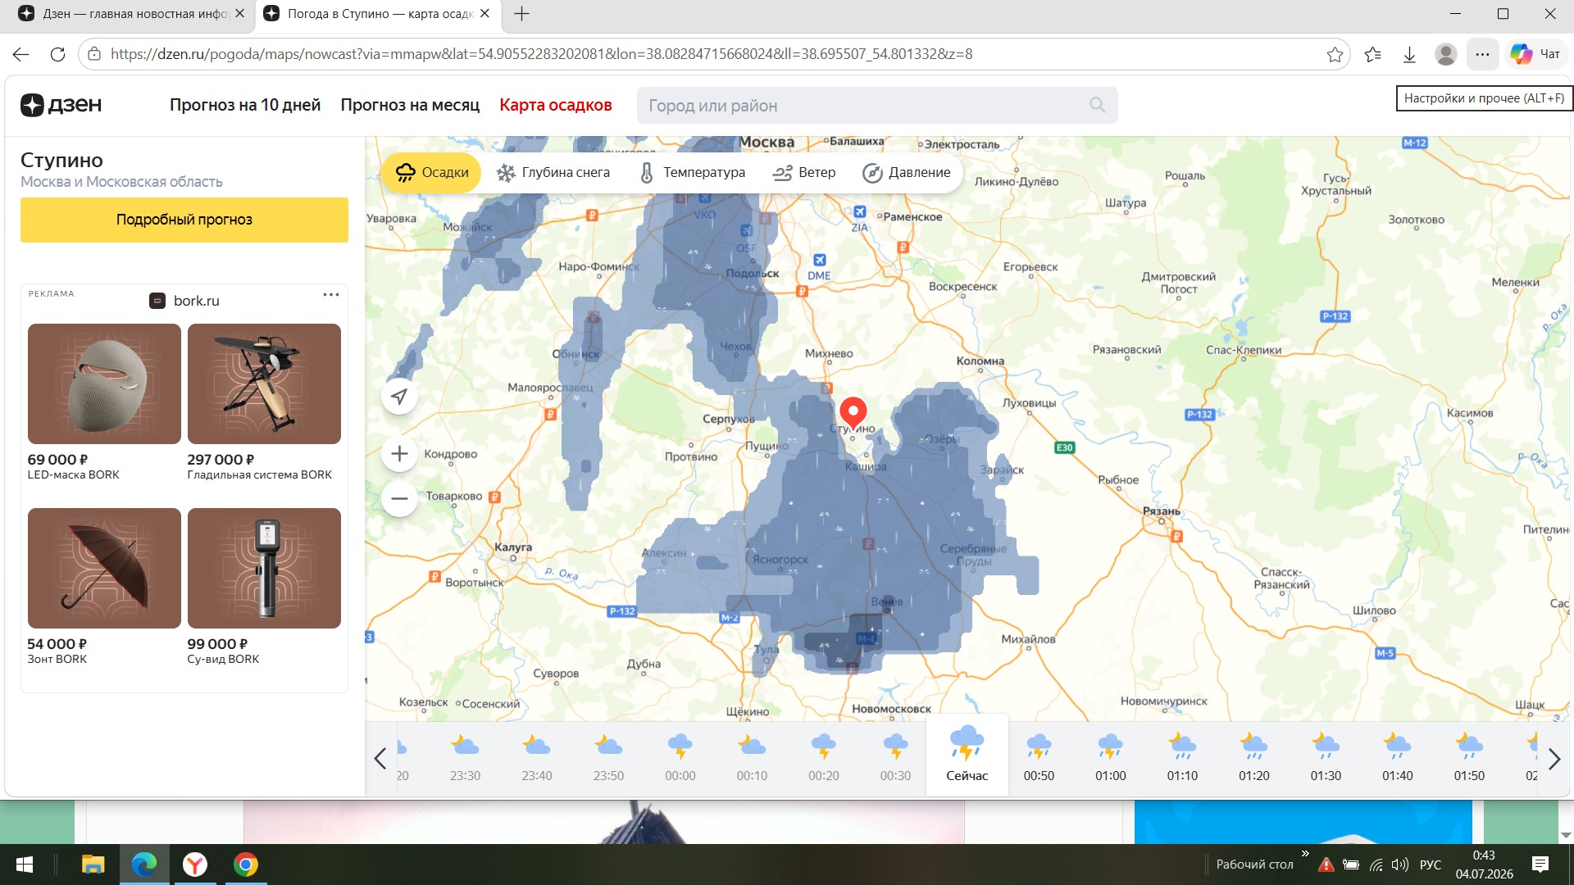Open Google Chrome from taskbar
Viewport: 1574px width, 885px height.
[x=246, y=865]
